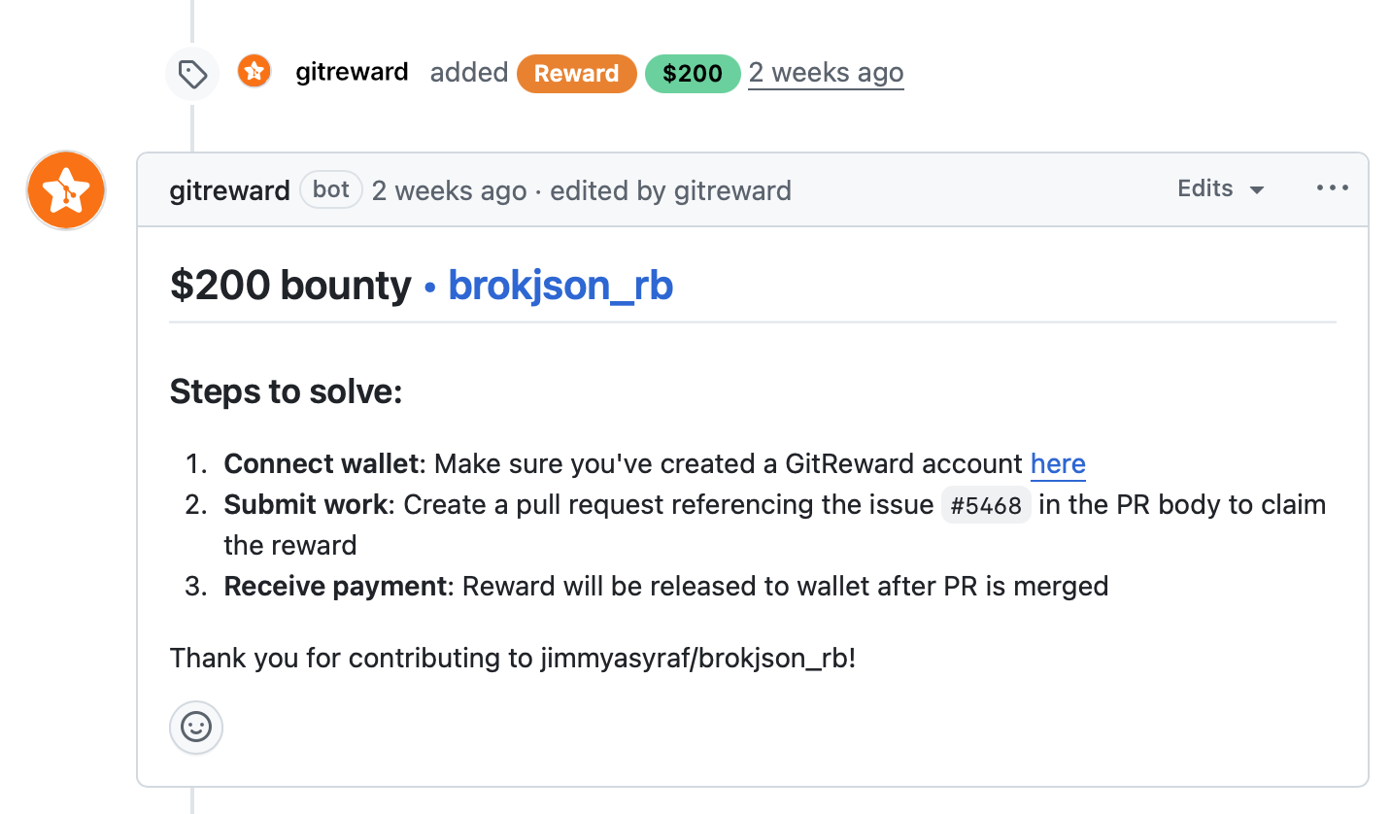Image resolution: width=1391 pixels, height=814 pixels.
Task: Click the '$200 bounty' heading text
Action: [290, 286]
